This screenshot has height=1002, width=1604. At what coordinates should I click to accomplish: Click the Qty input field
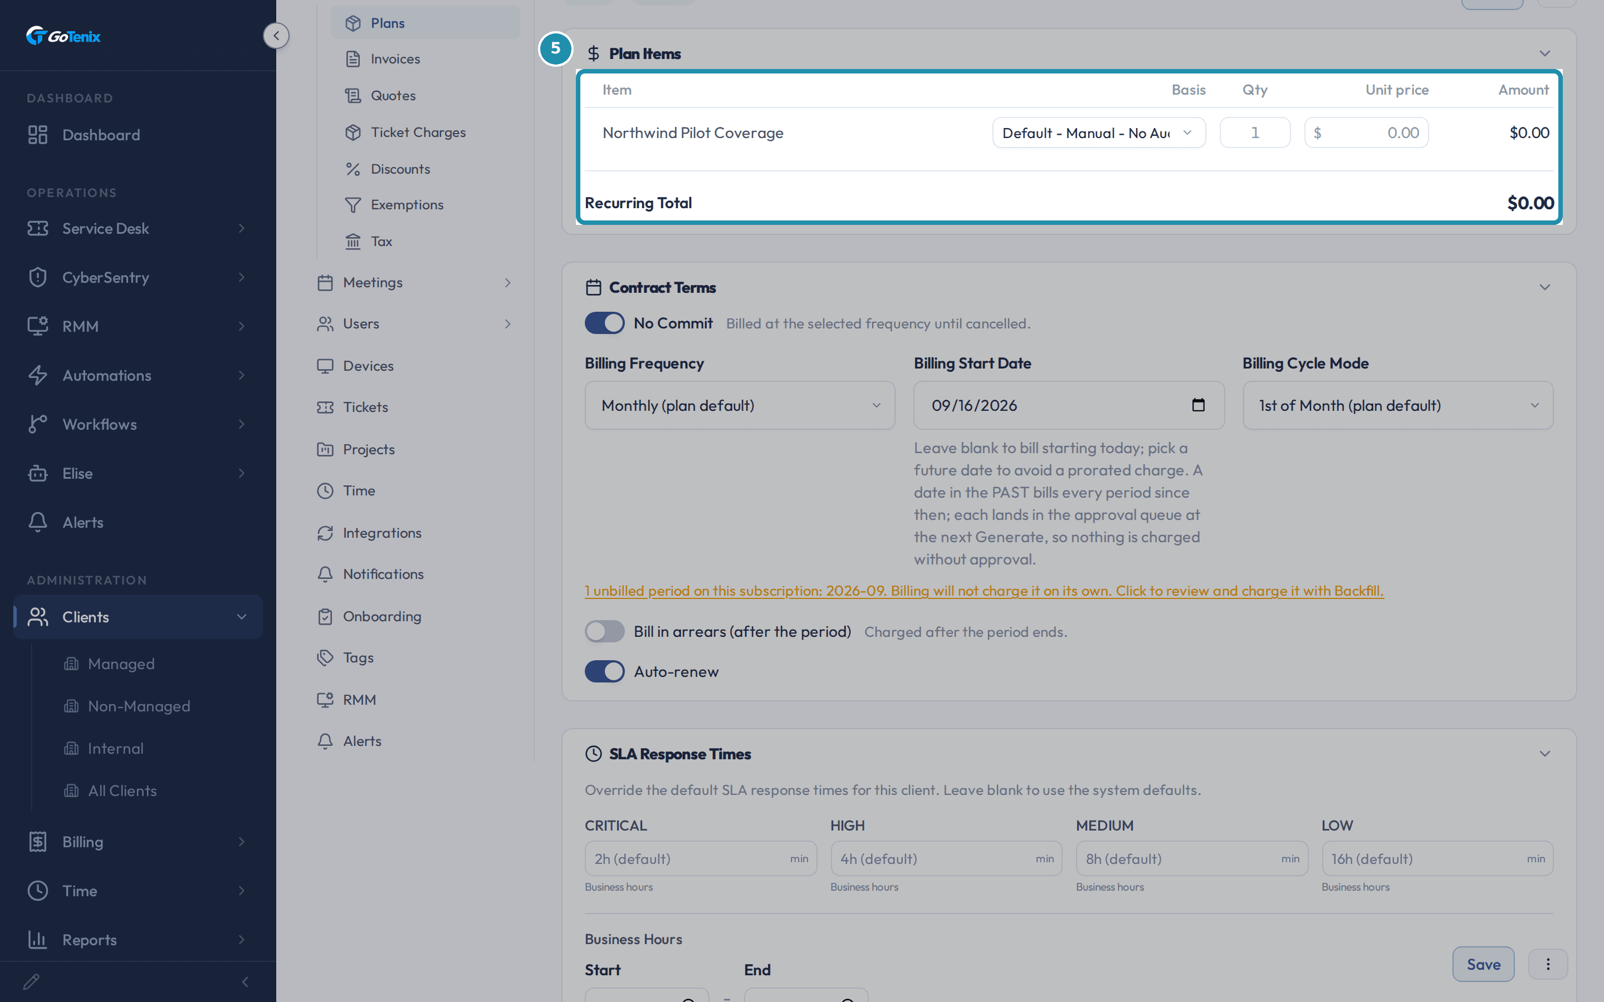1255,132
